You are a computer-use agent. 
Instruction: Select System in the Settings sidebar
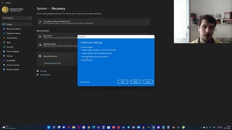17,24
